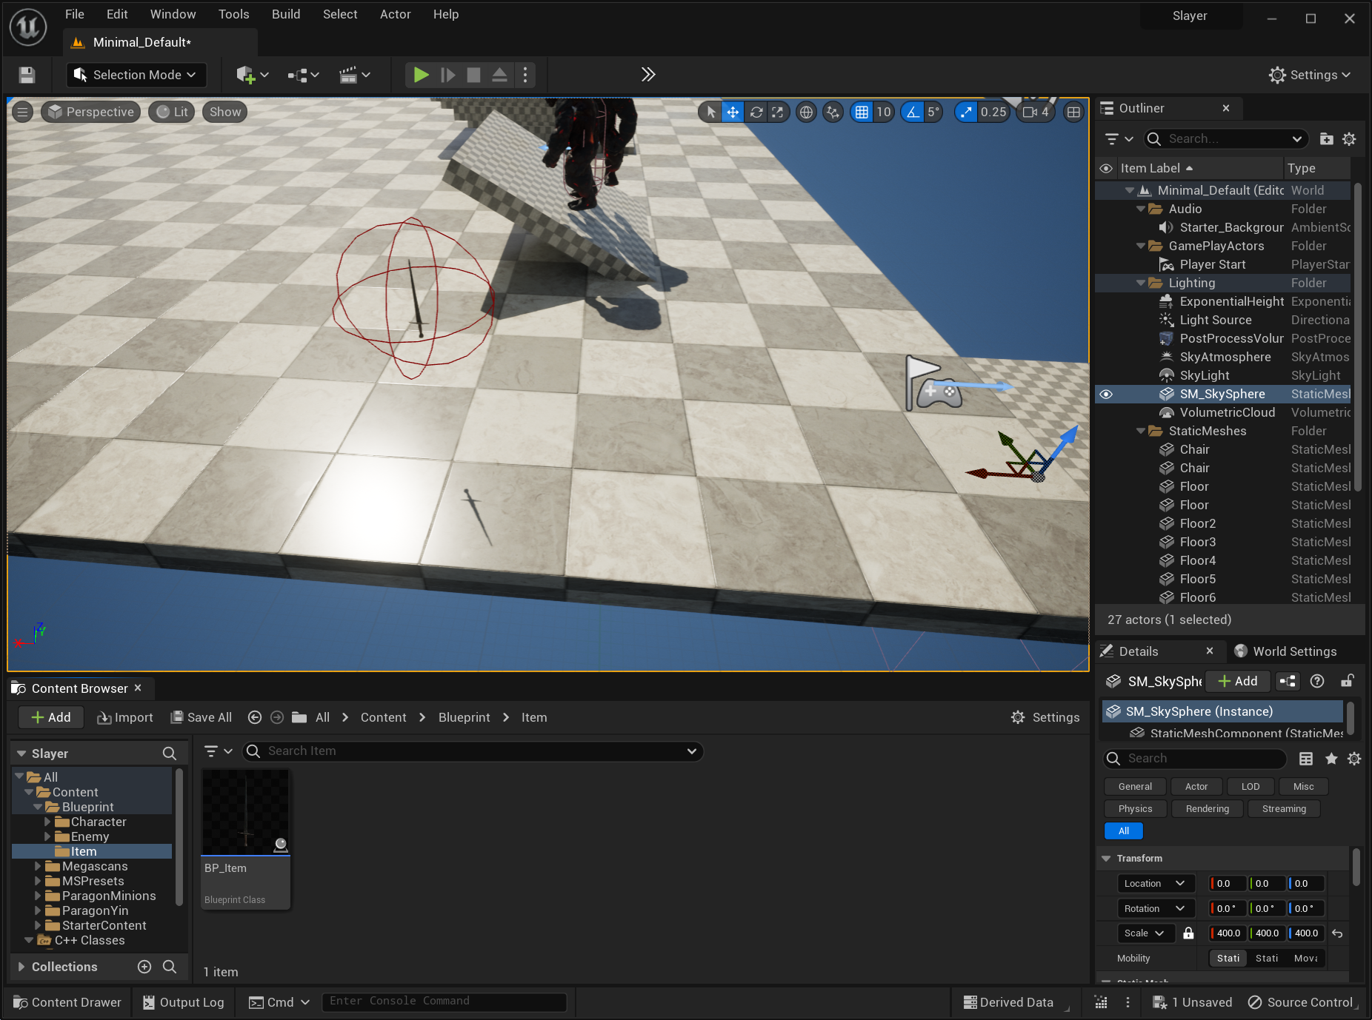Select Light Source in Outliner
The height and width of the screenshot is (1020, 1372).
tap(1216, 320)
